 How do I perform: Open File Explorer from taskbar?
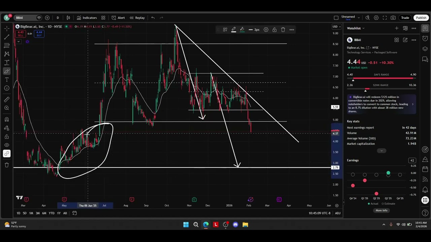[245, 225]
